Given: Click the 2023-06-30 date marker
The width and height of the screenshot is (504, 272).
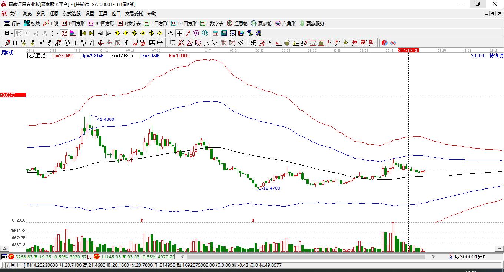Looking at the screenshot, I should click(408, 50).
